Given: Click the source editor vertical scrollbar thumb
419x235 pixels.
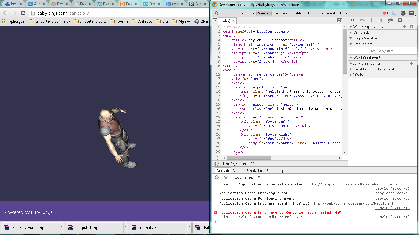Looking at the screenshot, I should (345, 51).
